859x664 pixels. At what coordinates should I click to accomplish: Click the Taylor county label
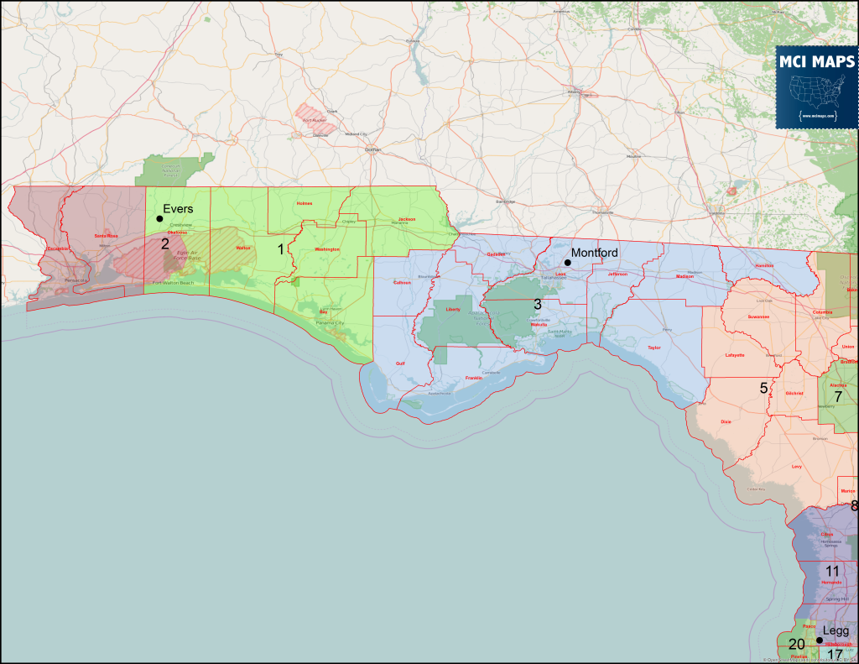(x=654, y=348)
